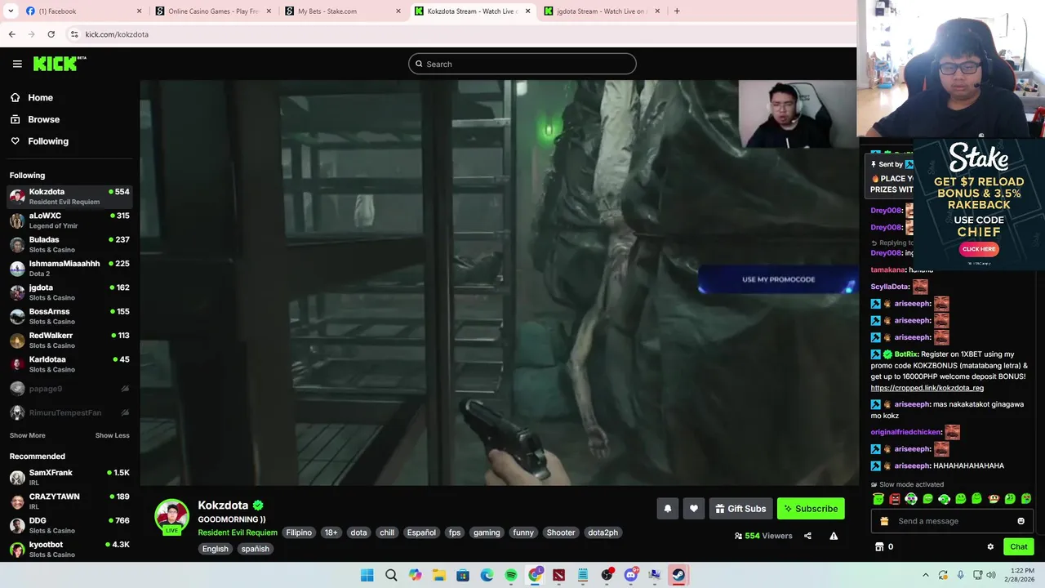The height and width of the screenshot is (588, 1045).
Task: Open jgdota channel from Following list
Action: [x=69, y=292]
